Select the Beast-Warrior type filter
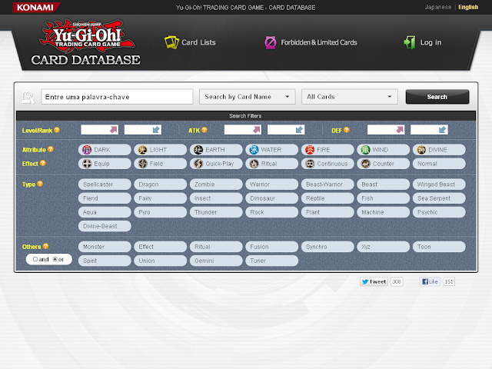Viewport: 492px width, 369px height. 327,184
